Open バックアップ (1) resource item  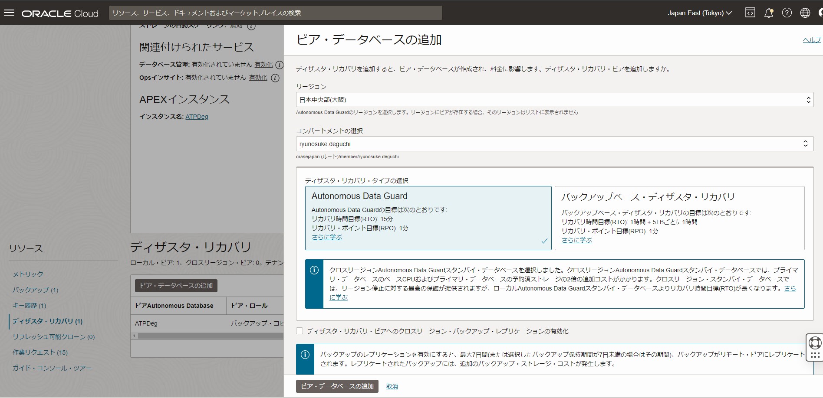pyautogui.click(x=35, y=290)
